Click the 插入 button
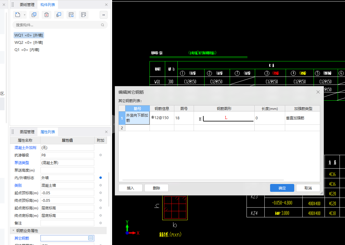Viewport: 345px width, 245px height. click(131, 188)
